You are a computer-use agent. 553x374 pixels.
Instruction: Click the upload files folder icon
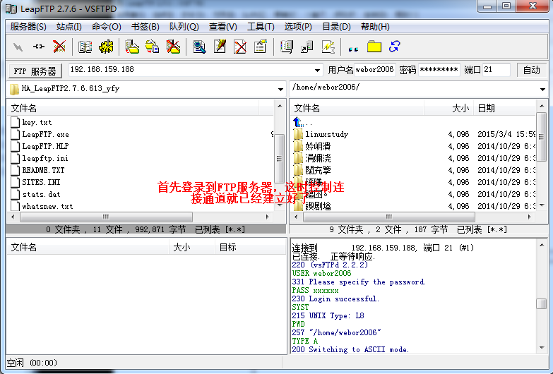click(x=153, y=47)
